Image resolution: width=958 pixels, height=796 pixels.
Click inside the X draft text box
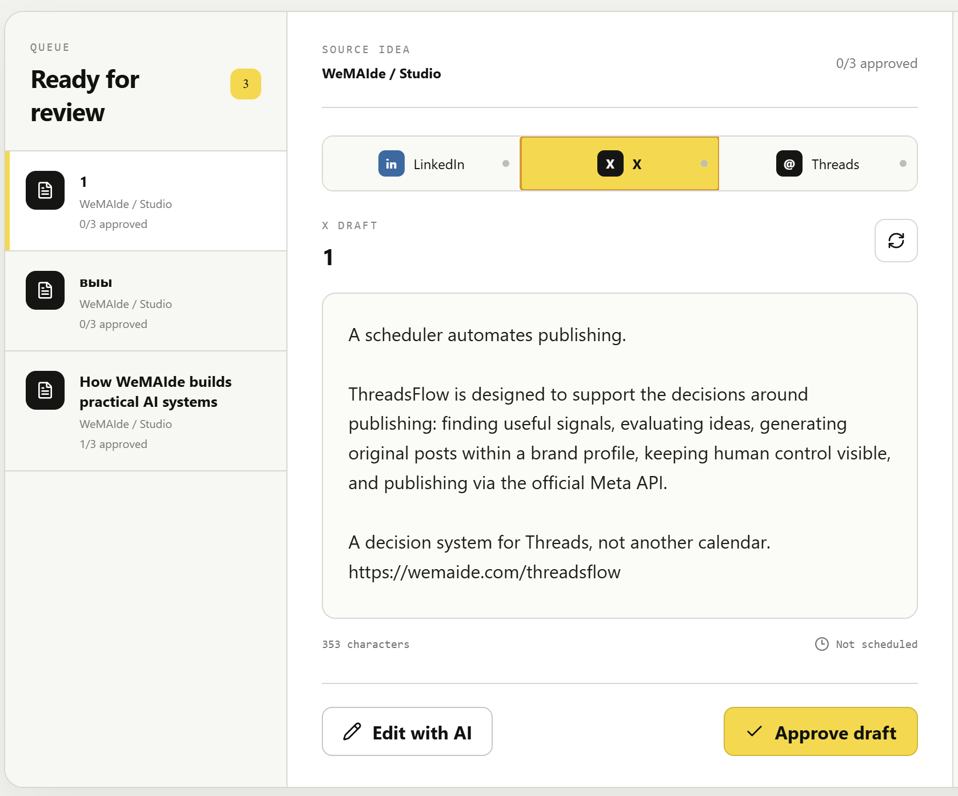click(x=620, y=455)
